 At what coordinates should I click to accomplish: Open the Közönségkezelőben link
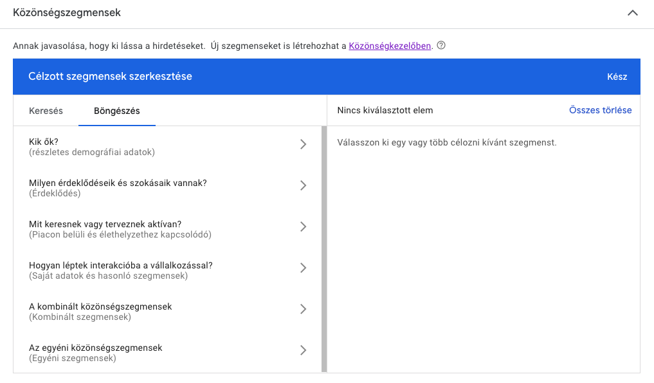click(390, 46)
